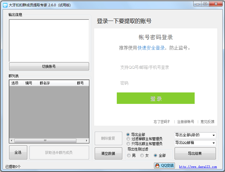Click the app tooth icon in title bar
The width and height of the screenshot is (225, 172).
[5, 5]
